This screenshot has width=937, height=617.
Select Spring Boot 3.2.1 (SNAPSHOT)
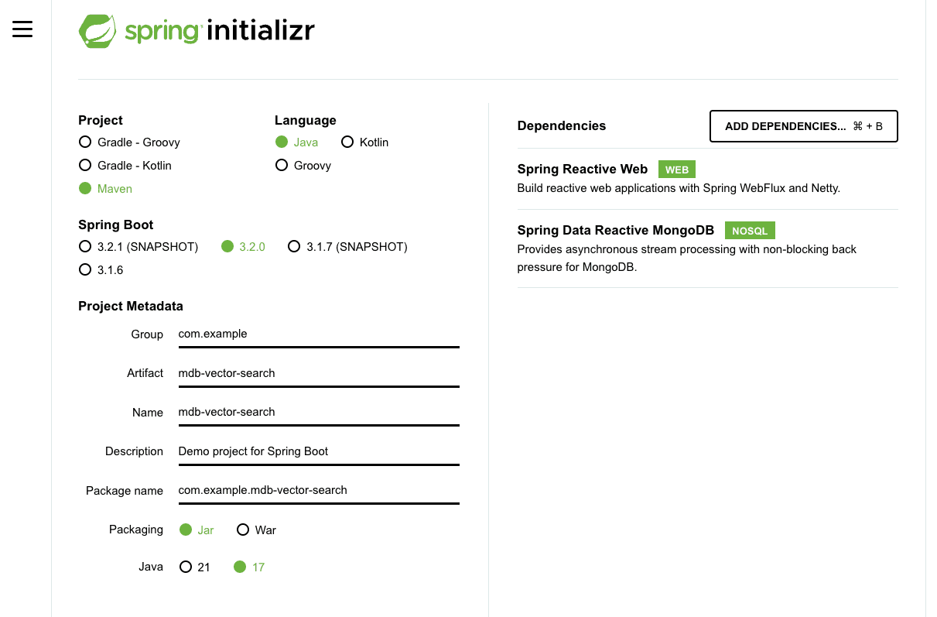click(x=85, y=247)
